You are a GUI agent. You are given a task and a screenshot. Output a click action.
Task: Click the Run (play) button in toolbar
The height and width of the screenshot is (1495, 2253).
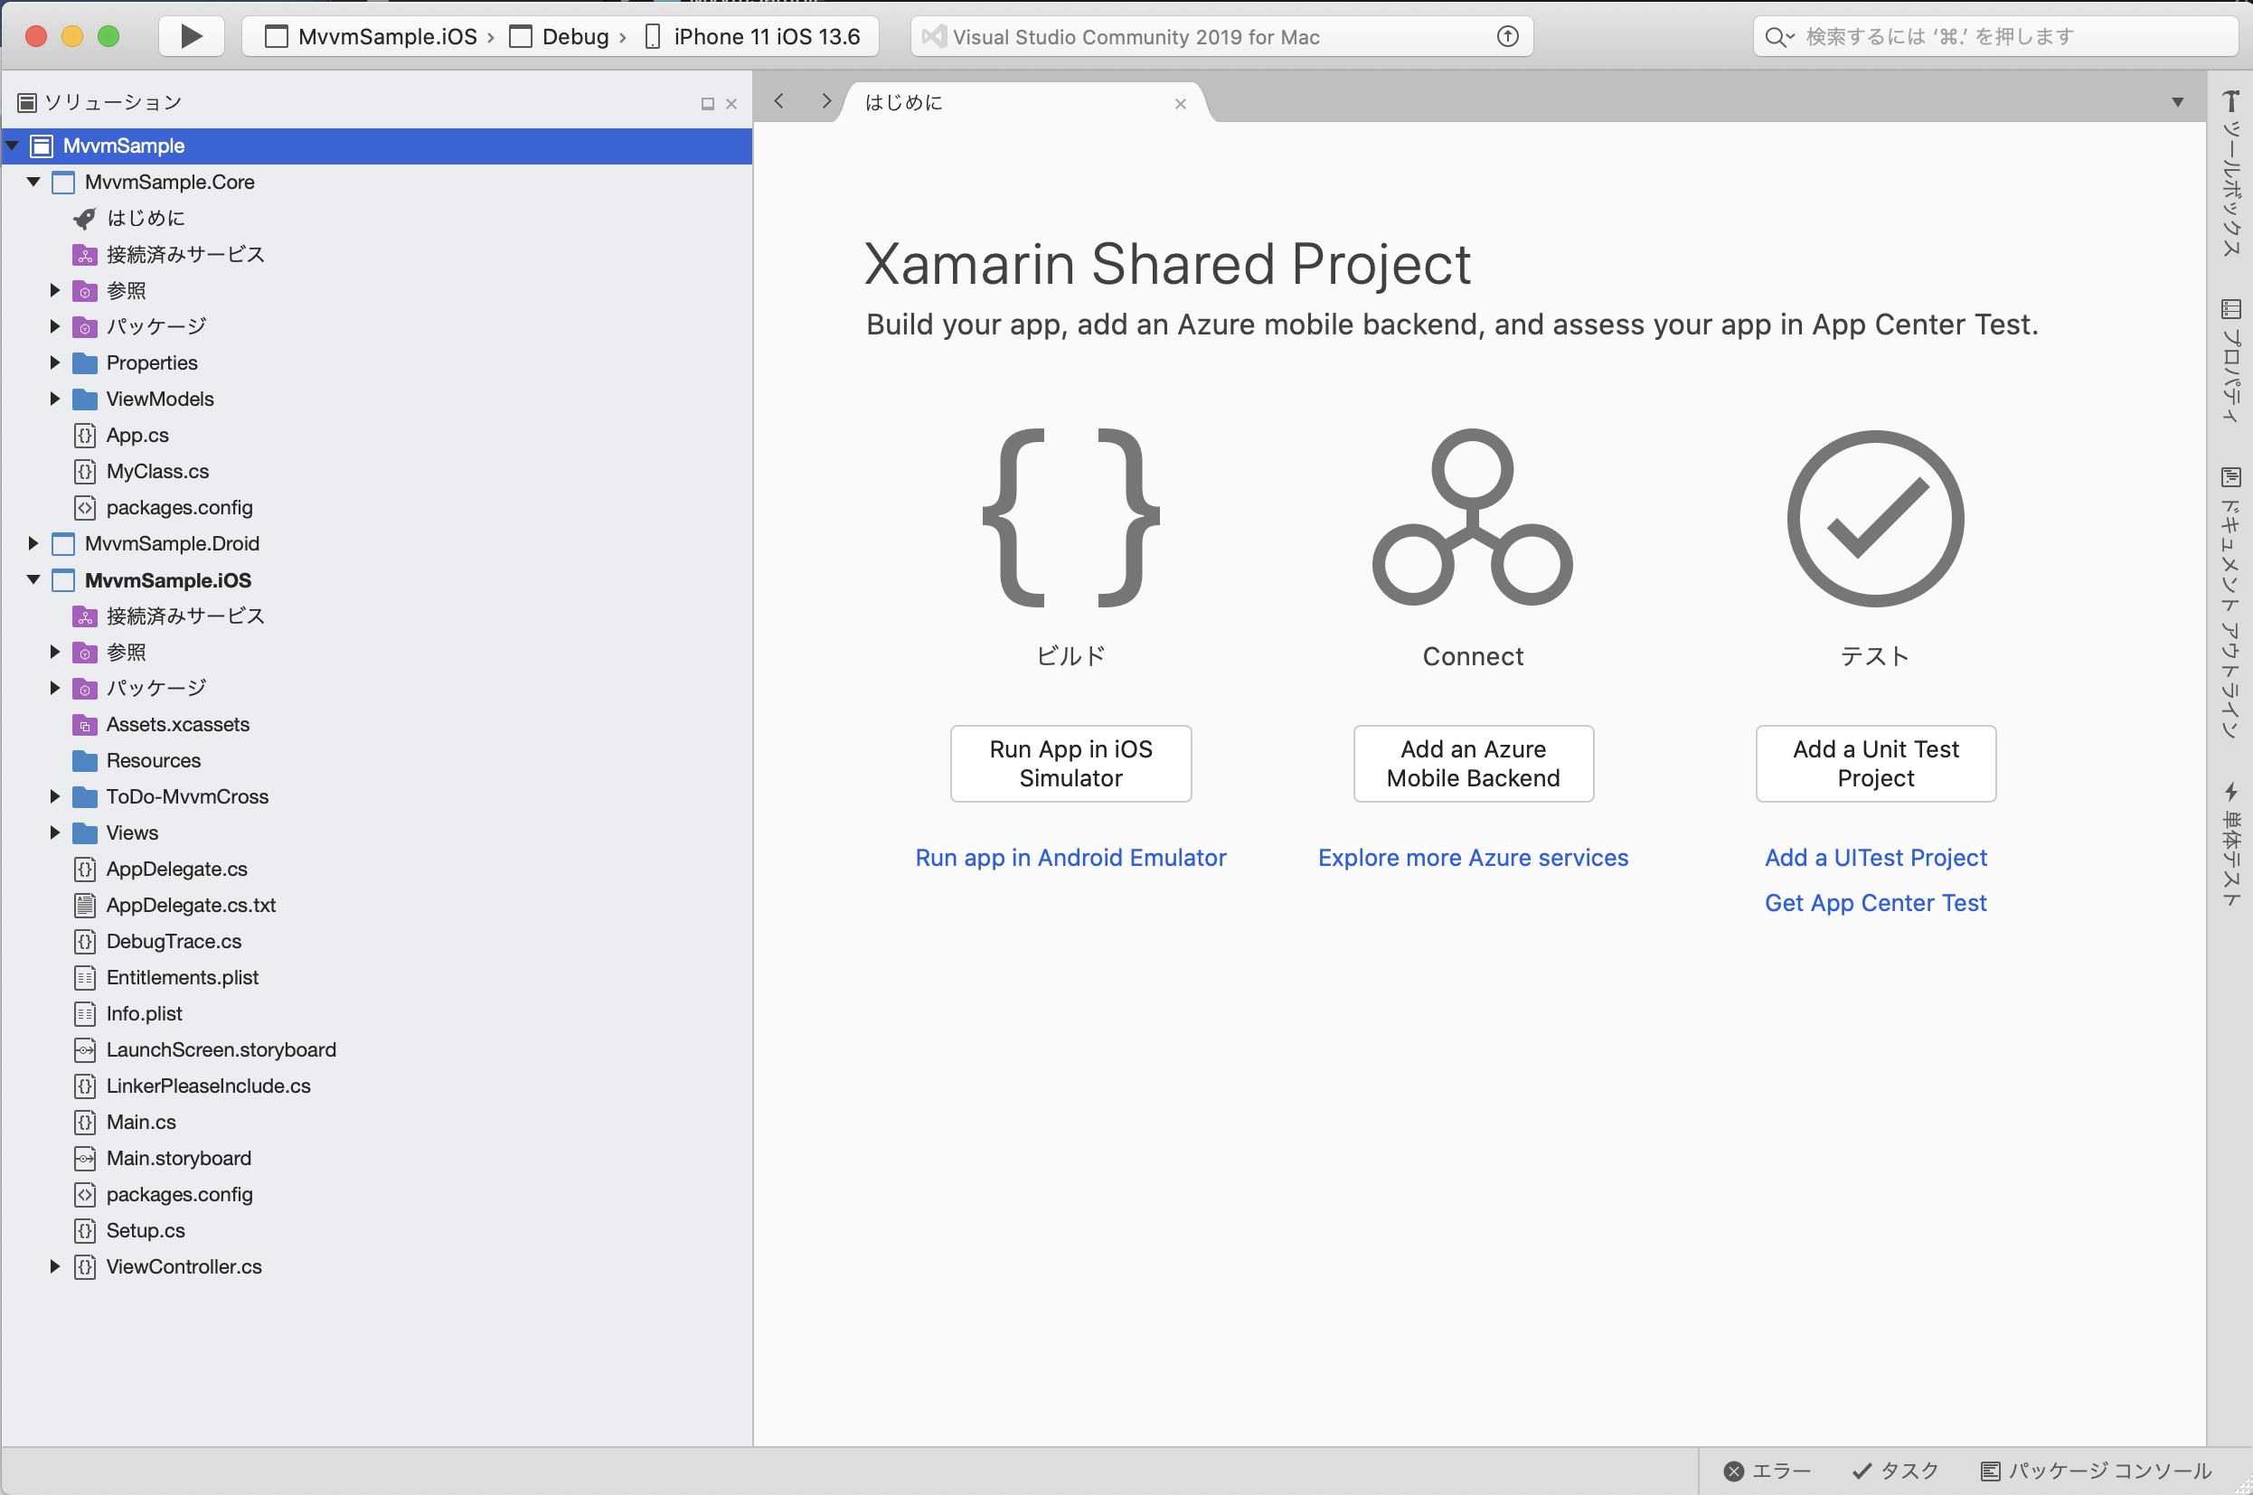pos(191,36)
